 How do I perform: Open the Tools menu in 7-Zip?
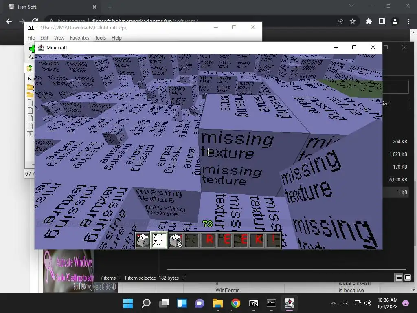[x=101, y=38]
